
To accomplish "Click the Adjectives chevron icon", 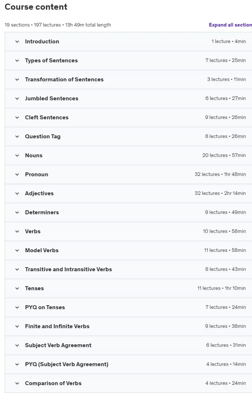I will pyautogui.click(x=17, y=193).
